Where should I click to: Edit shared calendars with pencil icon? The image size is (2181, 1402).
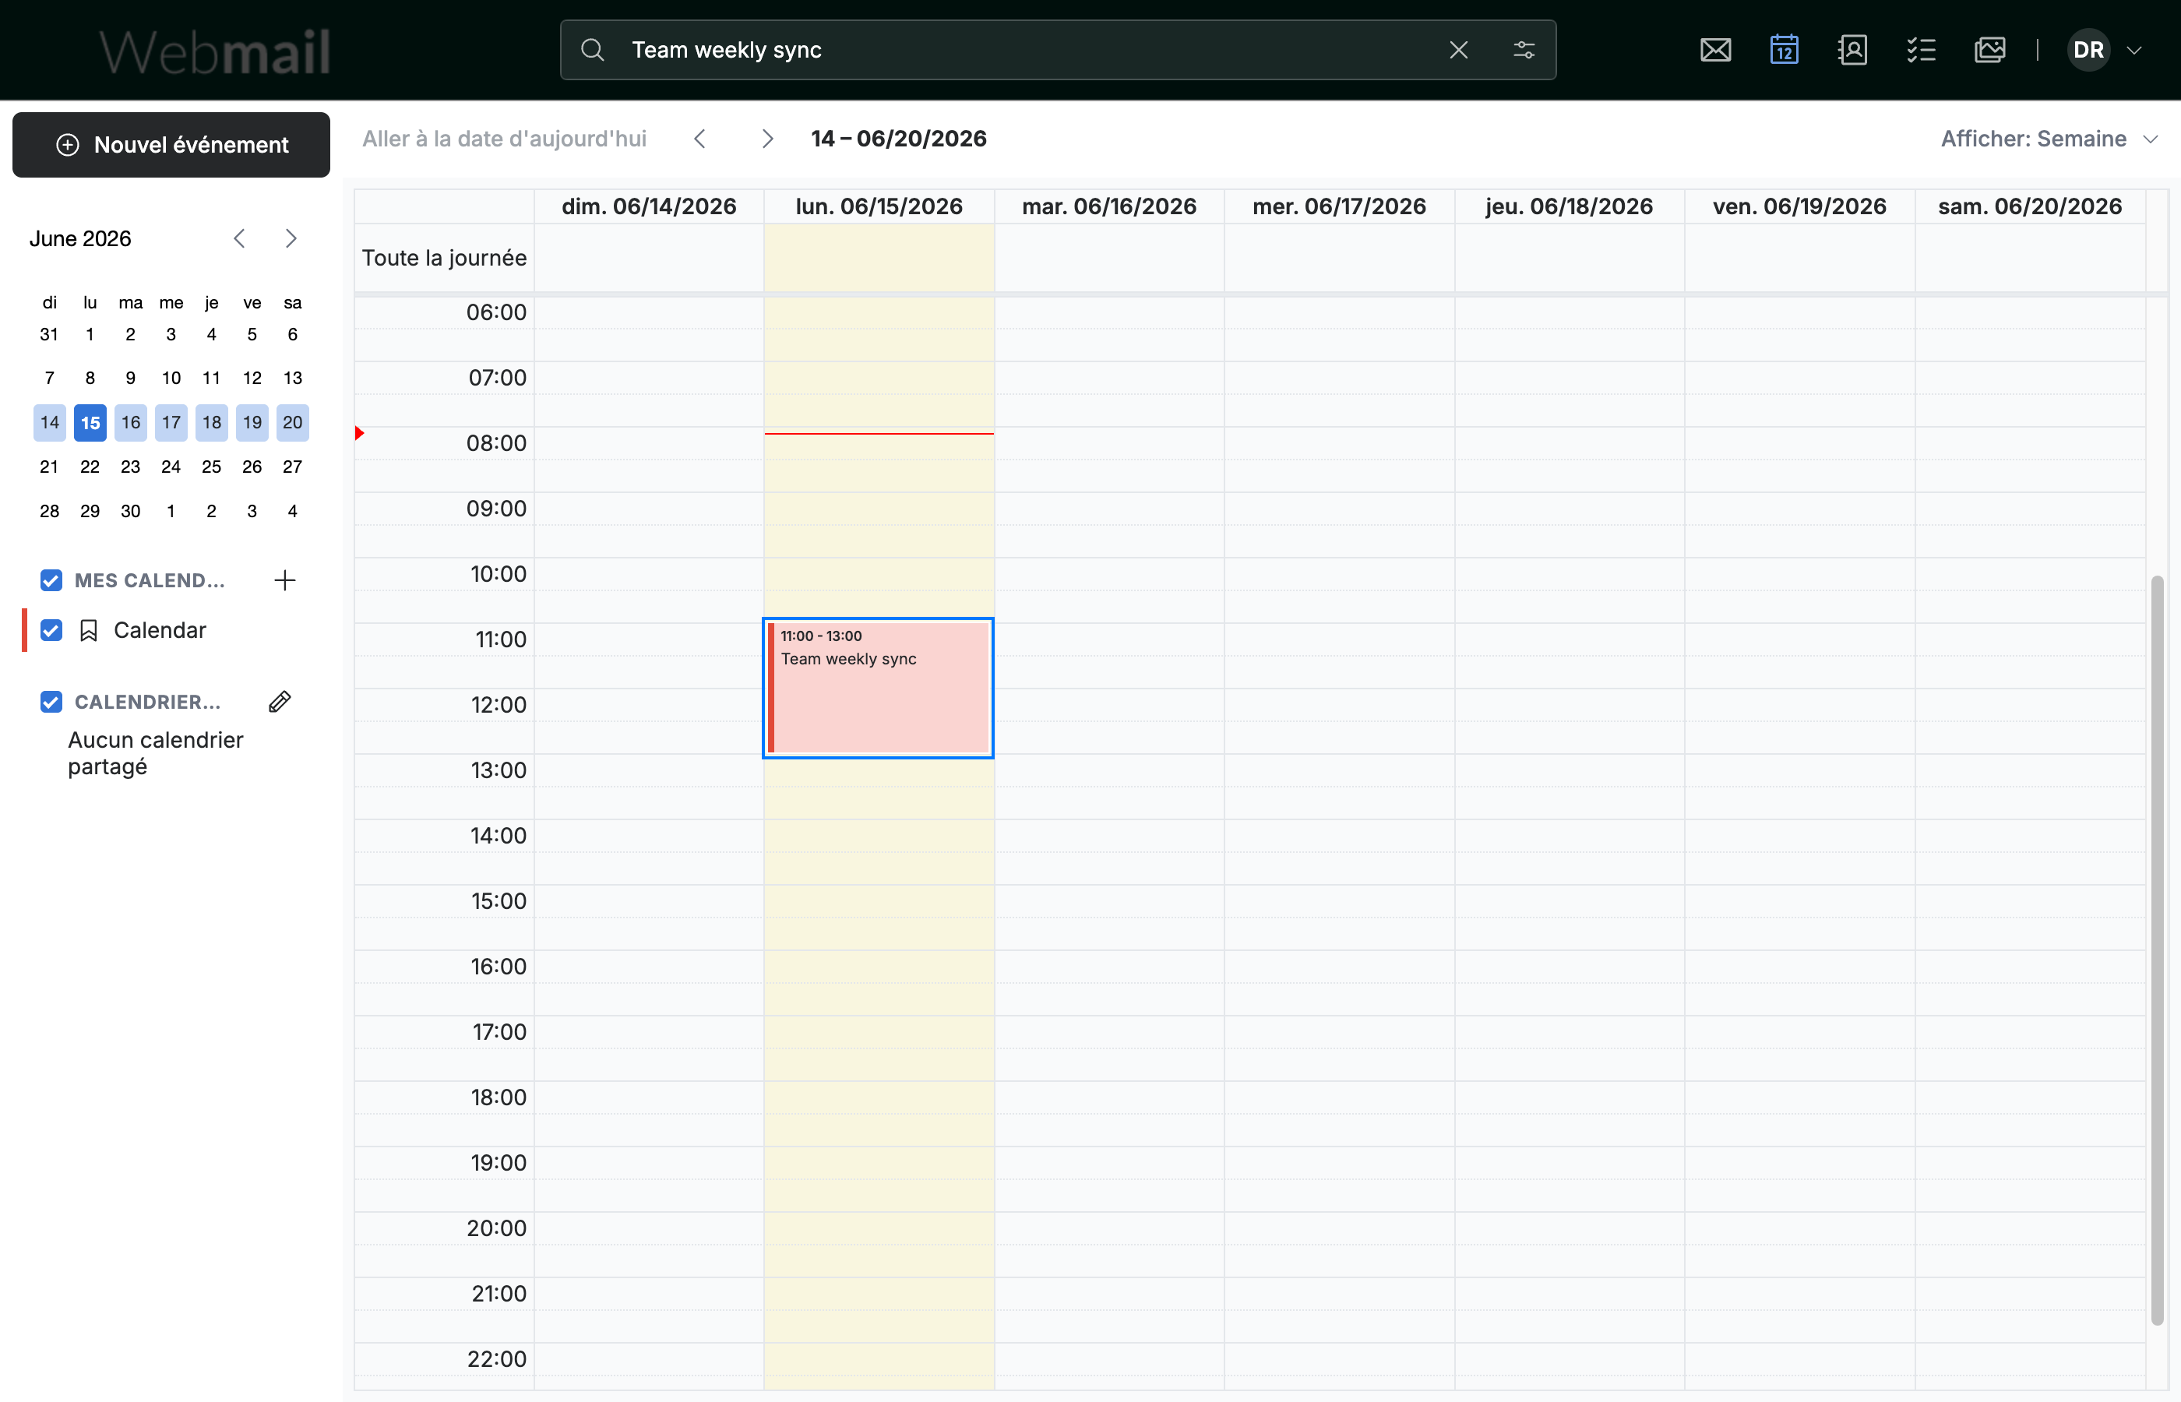(280, 702)
